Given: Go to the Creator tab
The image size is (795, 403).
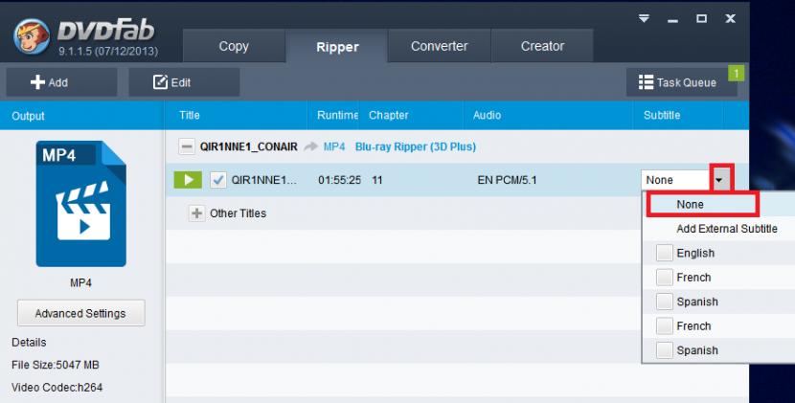Looking at the screenshot, I should (542, 46).
